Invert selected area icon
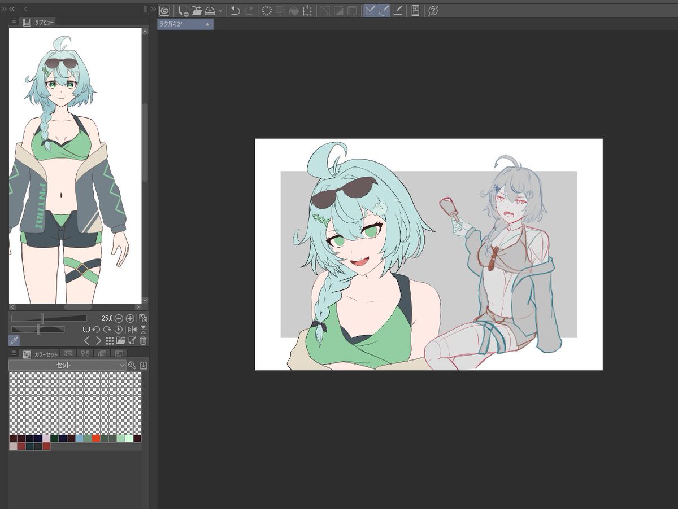Screen dimensions: 678x509 (338, 10)
